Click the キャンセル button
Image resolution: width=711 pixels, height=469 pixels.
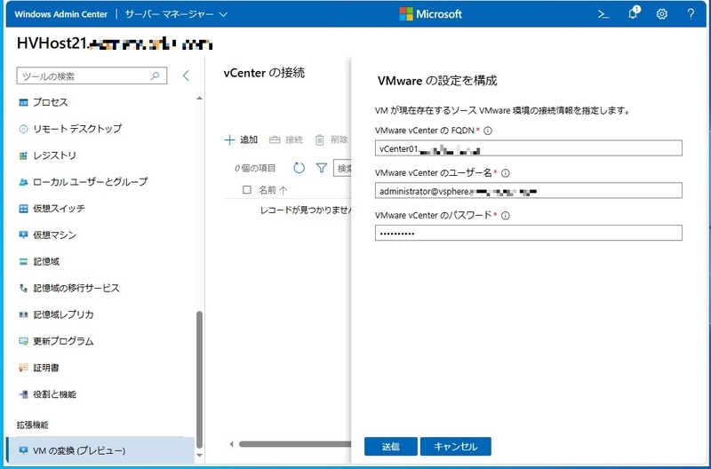tap(455, 446)
